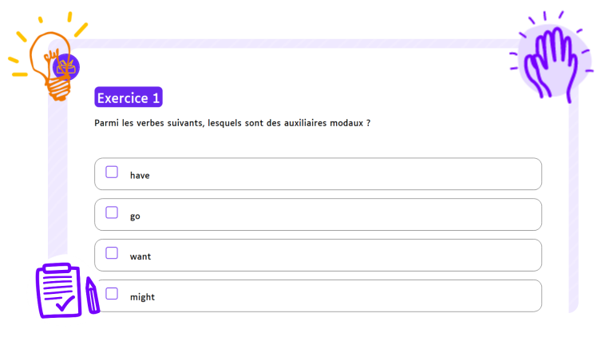Viewport: 613px width, 345px height.
Task: Click the "want" answer label text
Action: [x=140, y=256]
